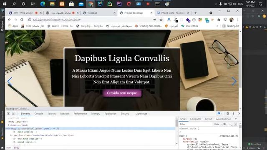This screenshot has height=150, width=267.
Task: Open the Trello bookmark
Action: click(x=33, y=26)
